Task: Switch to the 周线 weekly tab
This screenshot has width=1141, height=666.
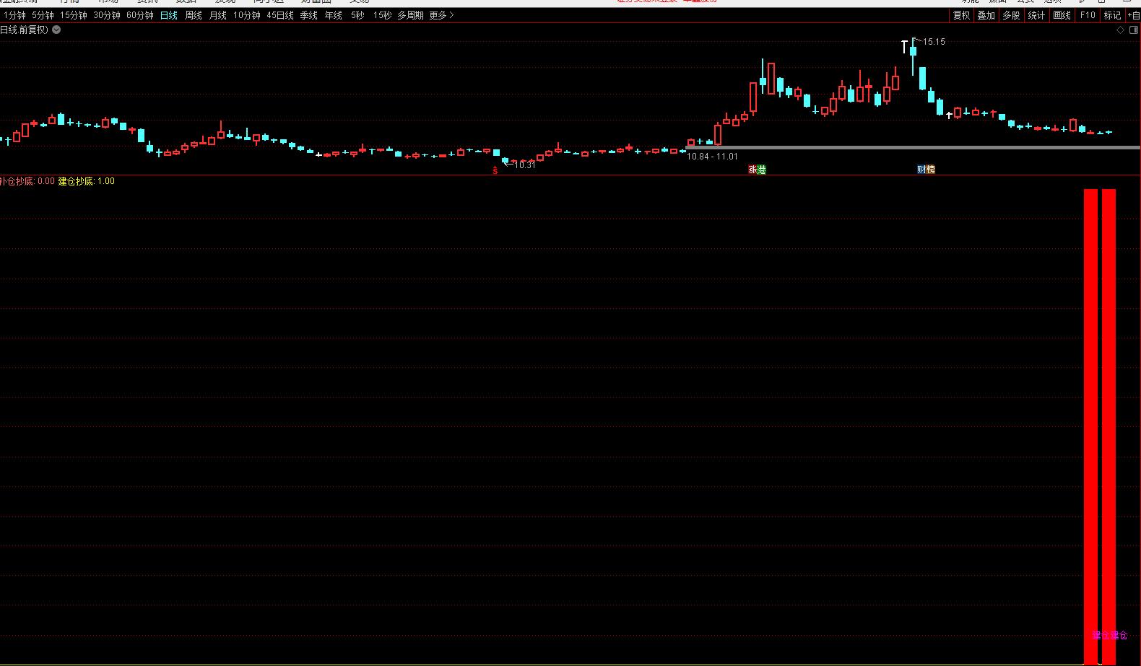Action: [194, 15]
